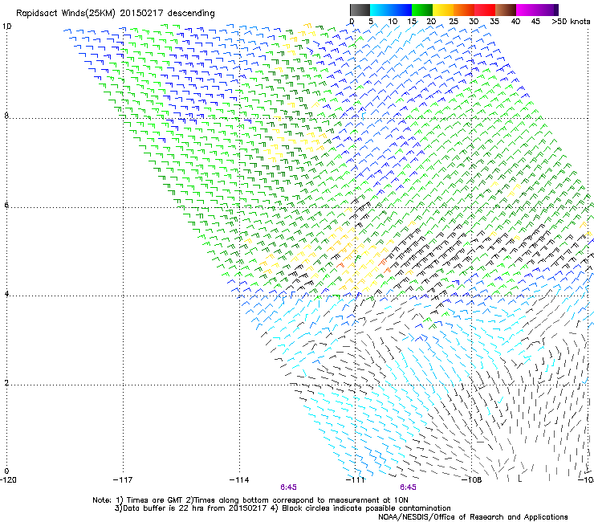
Task: Click the longitude axis label '-111'
Action: pos(356,480)
